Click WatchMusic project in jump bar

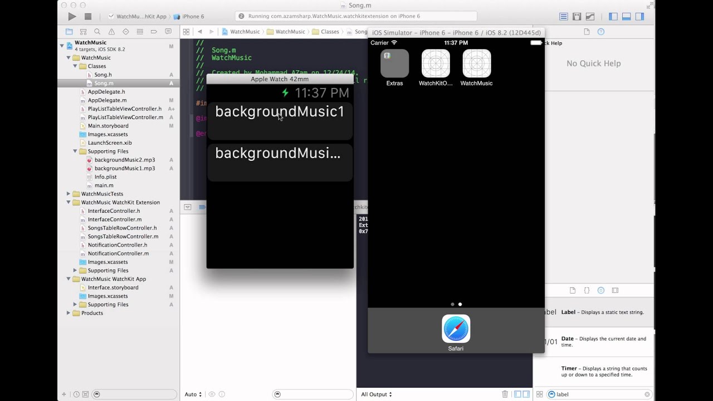[241, 32]
